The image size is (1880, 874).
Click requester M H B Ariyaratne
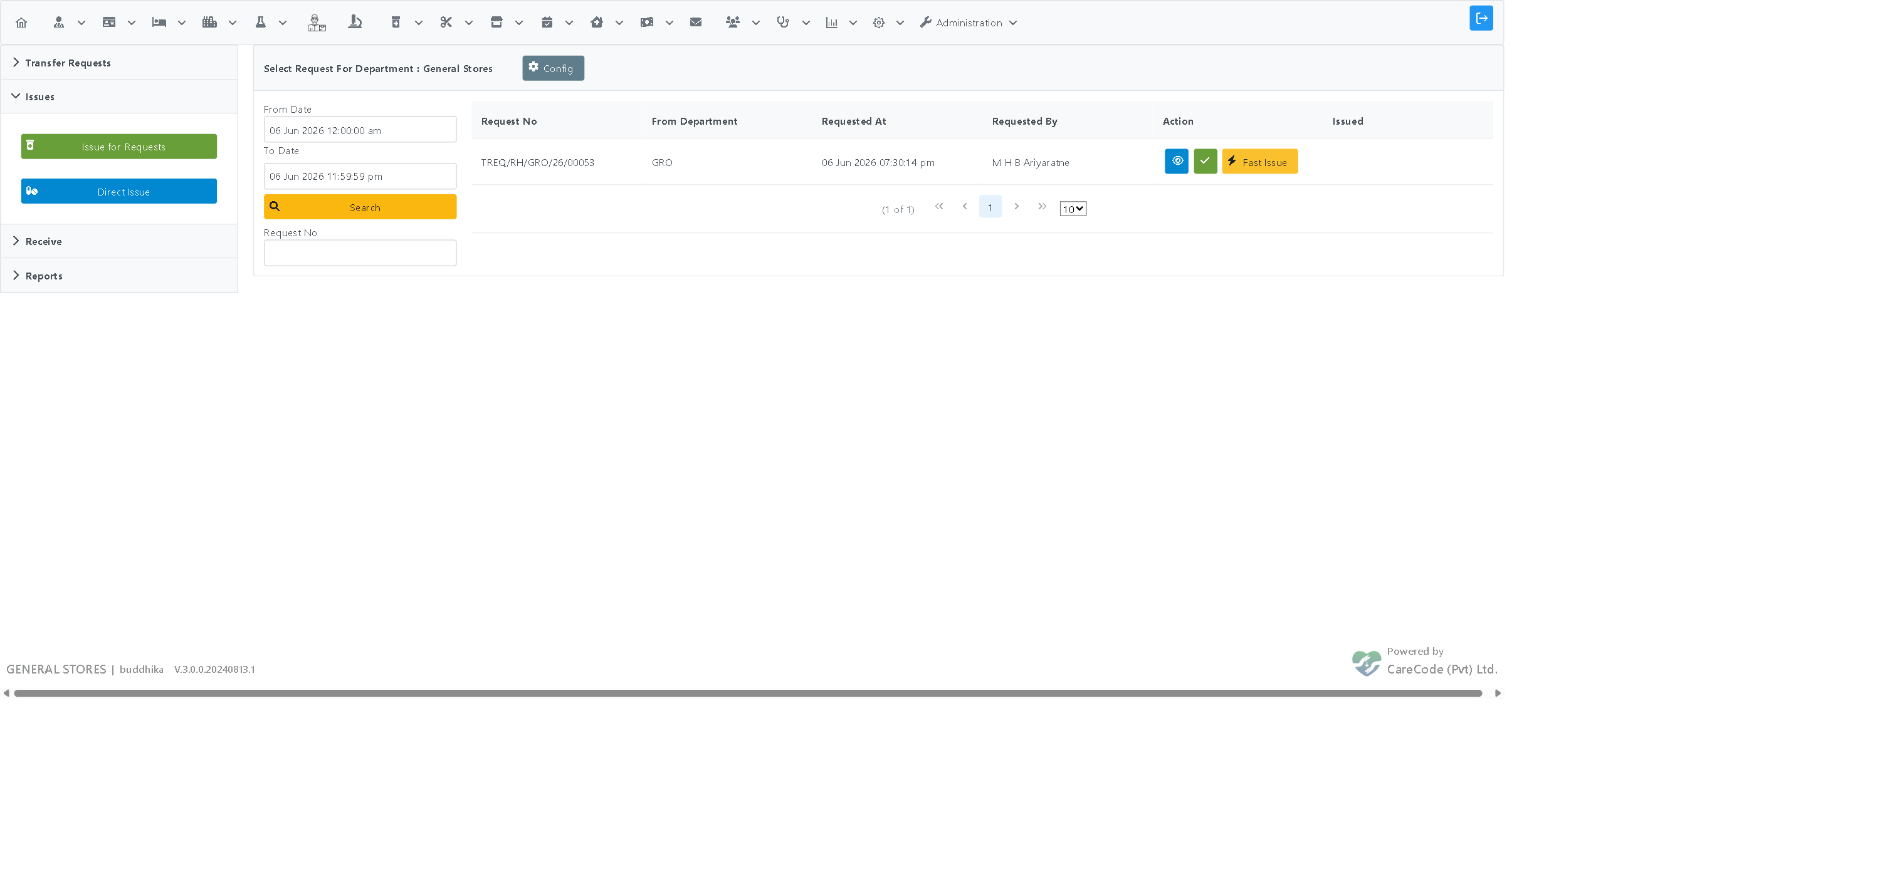1031,163
